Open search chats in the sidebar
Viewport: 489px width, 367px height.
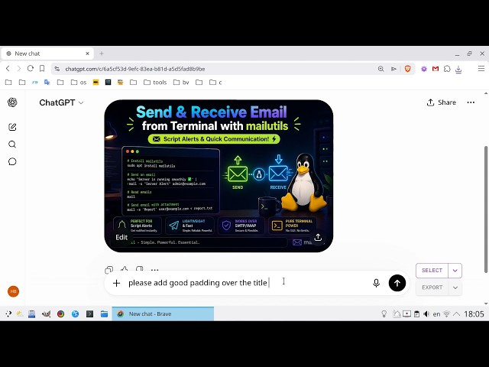pos(12,145)
